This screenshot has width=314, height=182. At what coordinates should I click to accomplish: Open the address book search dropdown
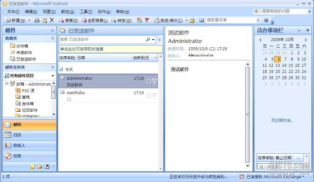click(x=258, y=20)
